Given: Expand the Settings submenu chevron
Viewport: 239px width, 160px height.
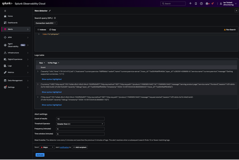Looking at the screenshot, I should 28,88.
